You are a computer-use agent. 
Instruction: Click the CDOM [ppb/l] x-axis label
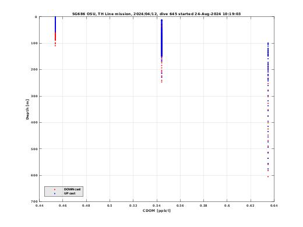[x=157, y=211]
